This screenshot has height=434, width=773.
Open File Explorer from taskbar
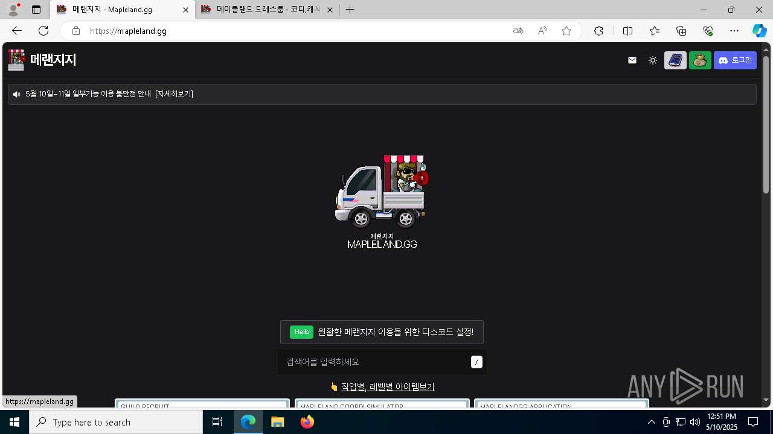click(x=277, y=422)
